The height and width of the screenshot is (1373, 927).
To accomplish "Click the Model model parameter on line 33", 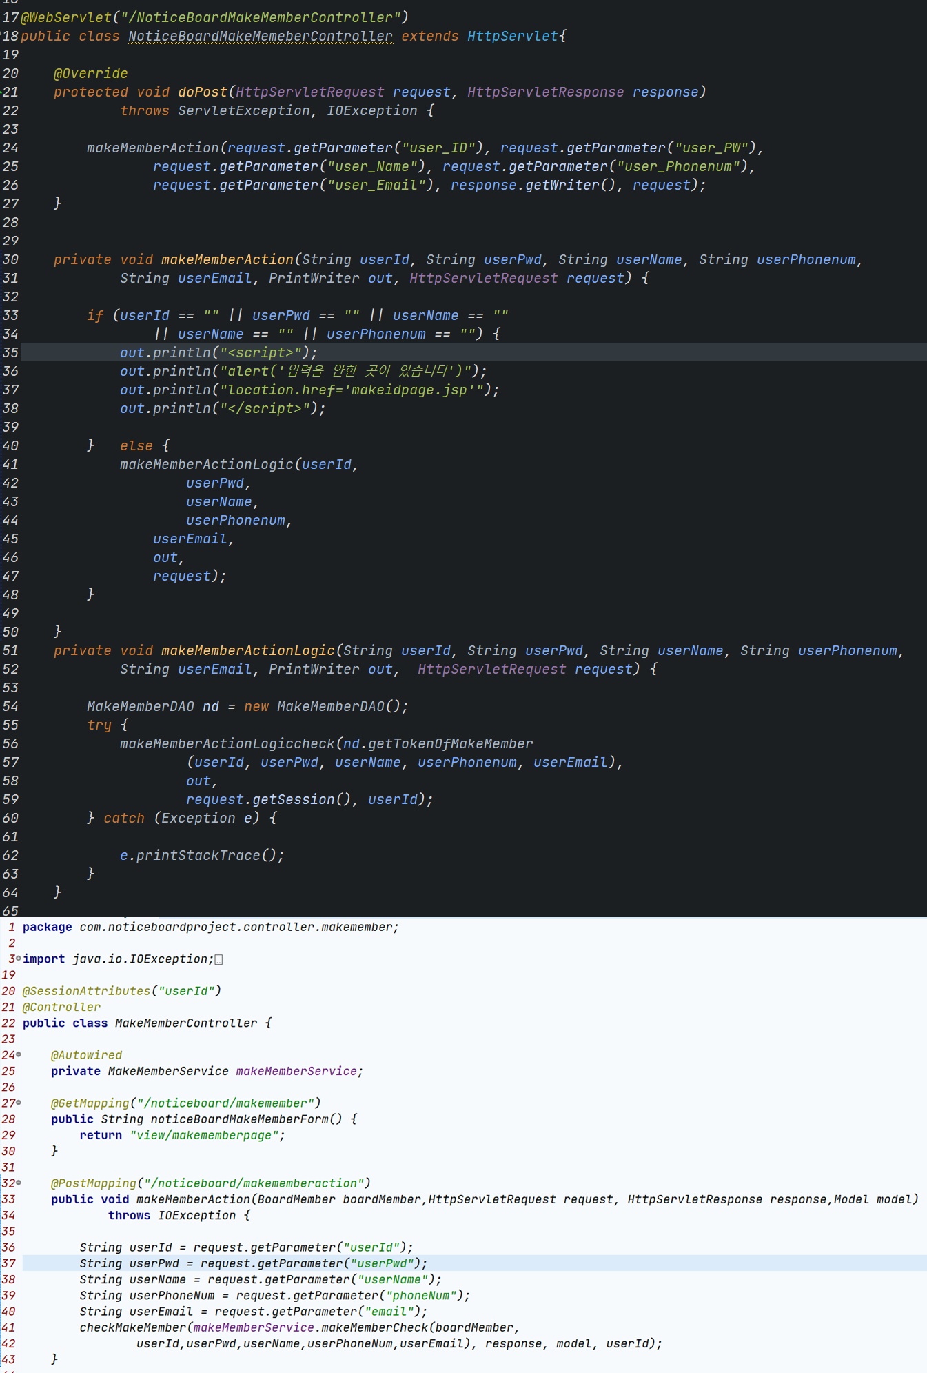I will click(873, 1199).
